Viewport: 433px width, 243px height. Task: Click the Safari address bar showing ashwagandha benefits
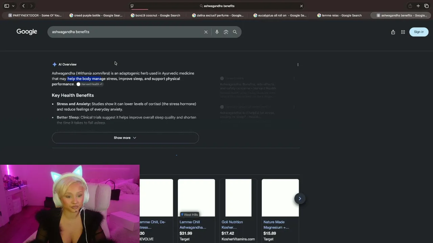click(217, 6)
